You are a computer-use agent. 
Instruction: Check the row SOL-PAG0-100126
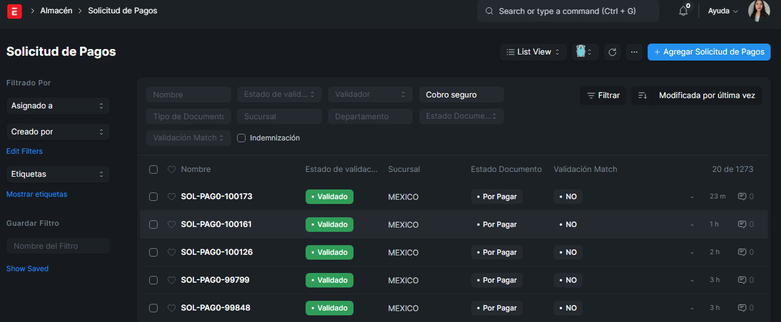coord(153,252)
